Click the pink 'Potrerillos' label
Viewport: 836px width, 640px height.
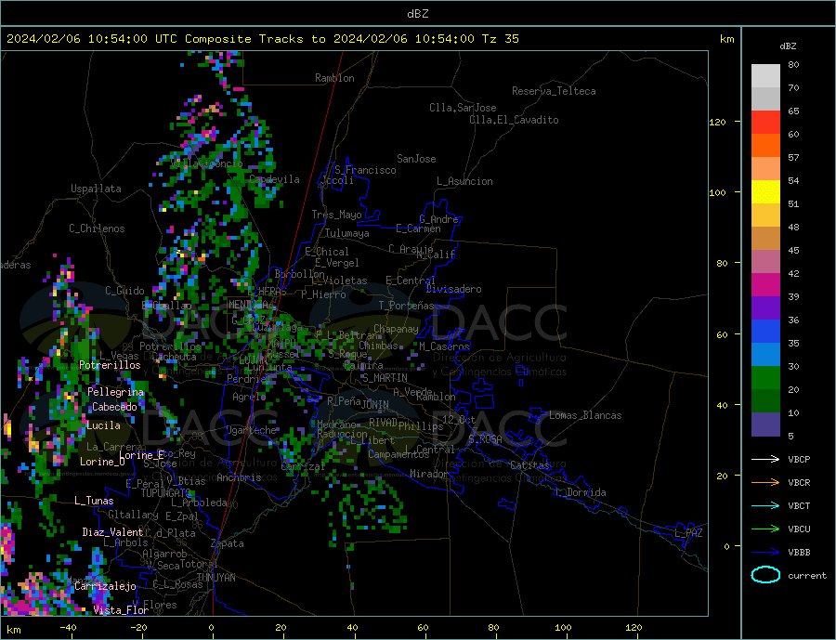110,365
